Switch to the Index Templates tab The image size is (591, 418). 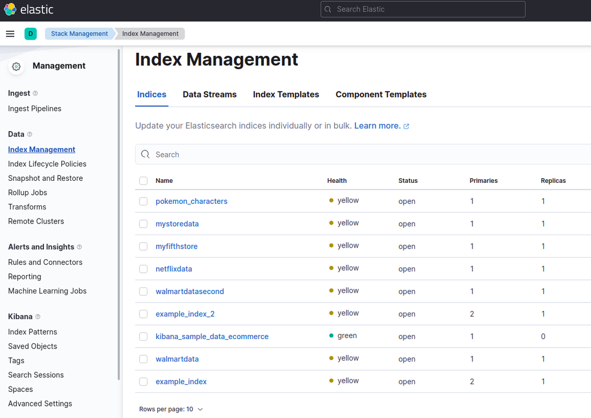tap(286, 95)
